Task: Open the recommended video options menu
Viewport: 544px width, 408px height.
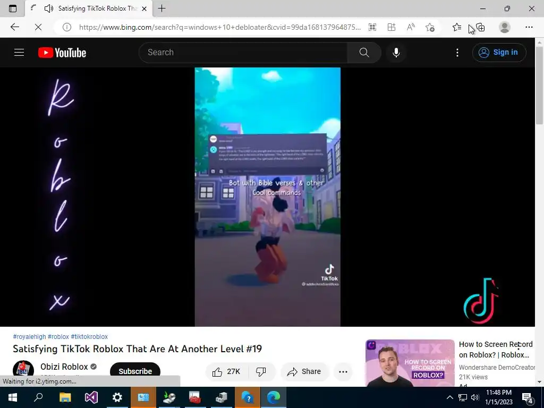Action: tap(518, 345)
